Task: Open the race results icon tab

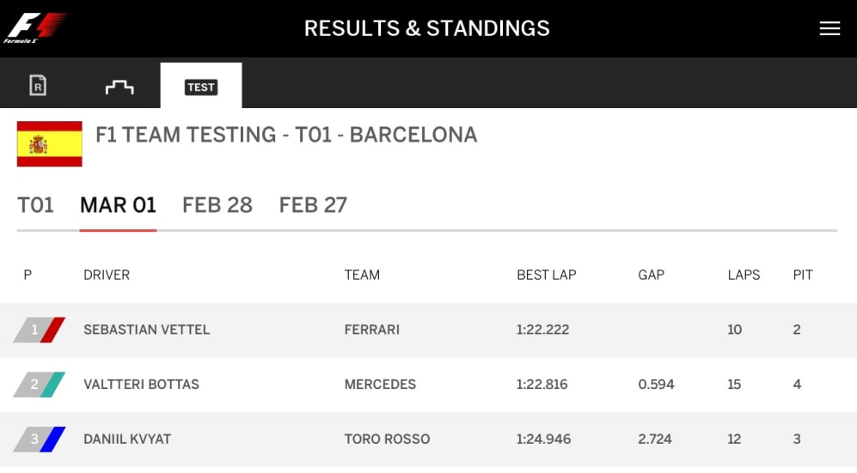Action: click(38, 85)
